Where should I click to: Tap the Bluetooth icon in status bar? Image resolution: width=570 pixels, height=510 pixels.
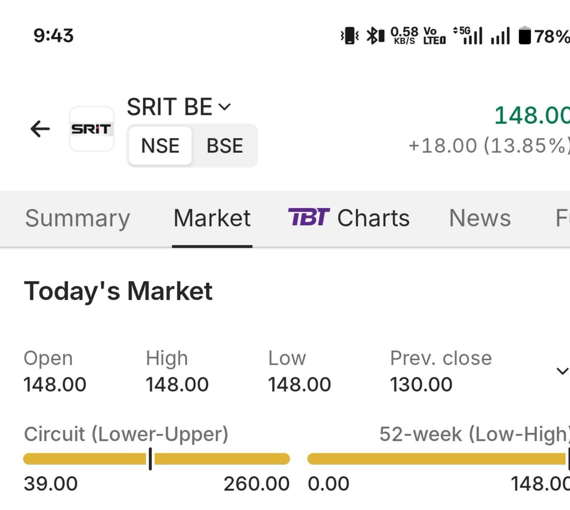pos(375,36)
